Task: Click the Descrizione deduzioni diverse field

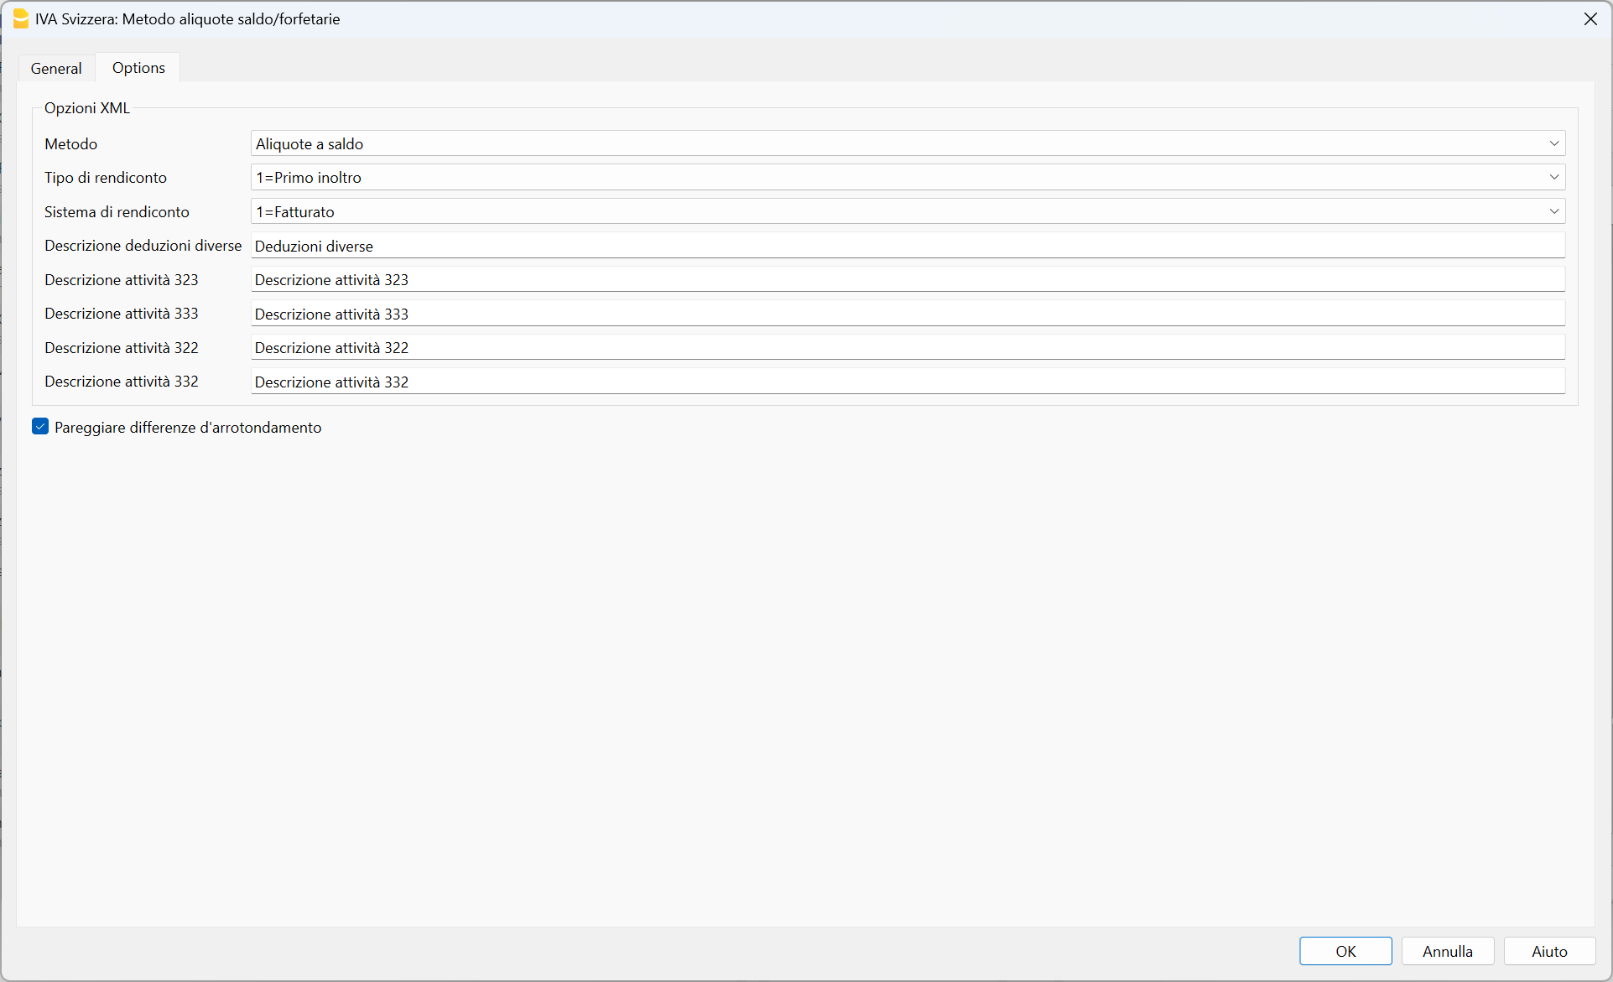Action: coord(908,246)
